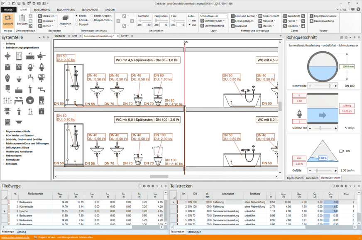Viewport: 362px width, 240px height.
Task: Click the Suchtiefe cm input field
Action: [147, 25]
